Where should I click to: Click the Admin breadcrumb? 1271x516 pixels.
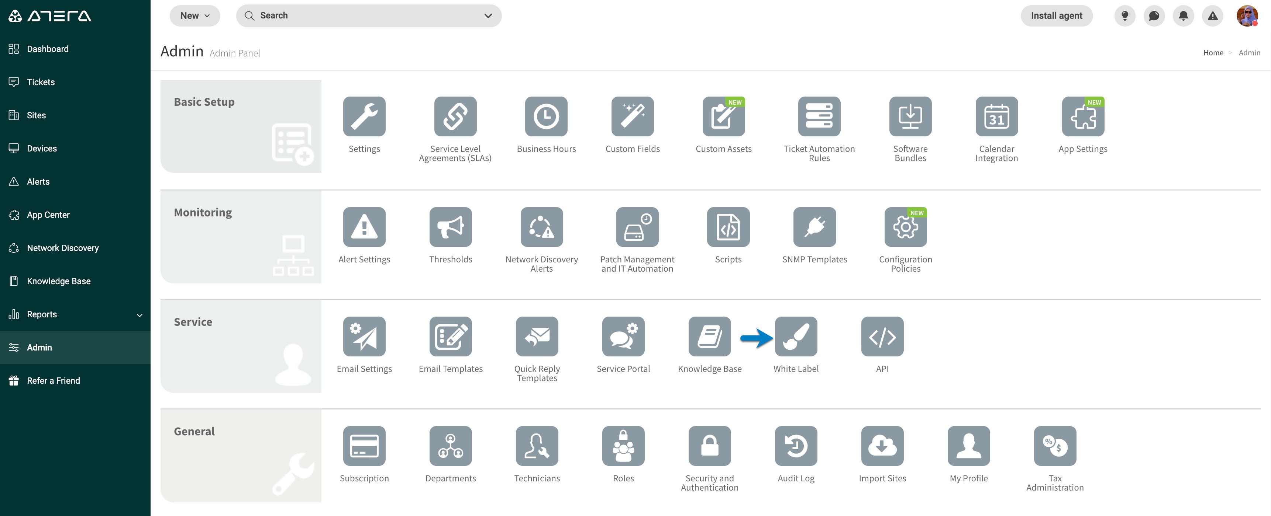pyautogui.click(x=1249, y=53)
